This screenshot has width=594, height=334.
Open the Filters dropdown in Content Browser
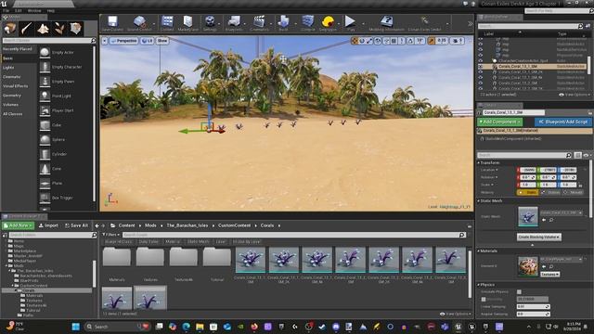point(110,235)
